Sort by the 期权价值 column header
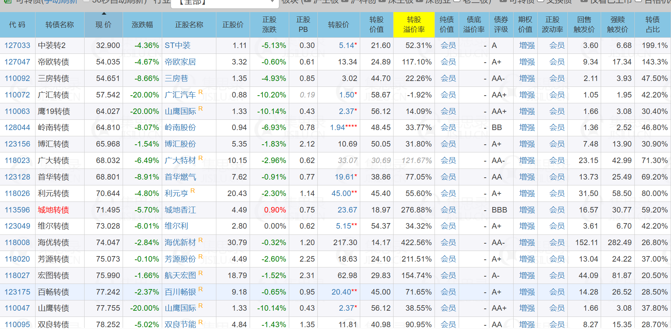Screen dimensions: 671x329 525,25
